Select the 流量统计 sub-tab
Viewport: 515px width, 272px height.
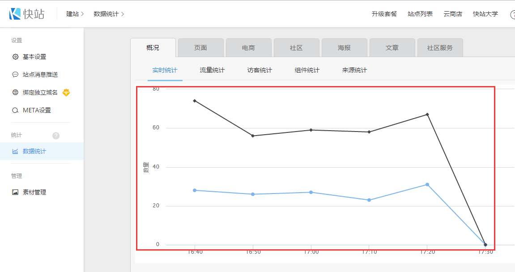212,70
